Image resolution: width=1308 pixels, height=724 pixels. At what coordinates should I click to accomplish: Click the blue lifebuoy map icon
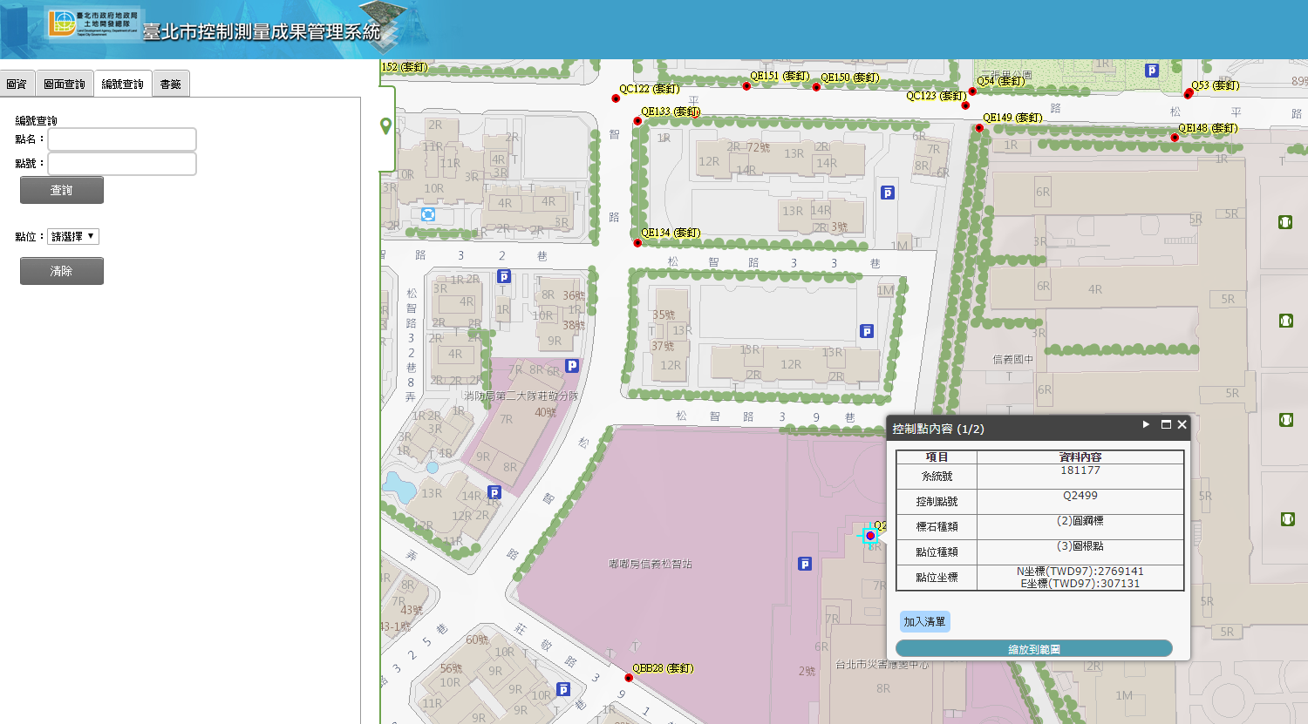click(428, 214)
